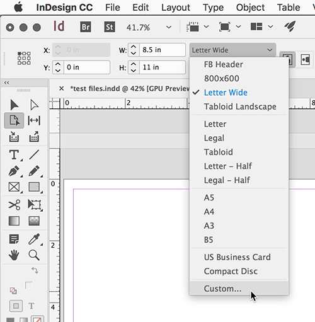
Task: Select the Line tool
Action: coord(34,154)
